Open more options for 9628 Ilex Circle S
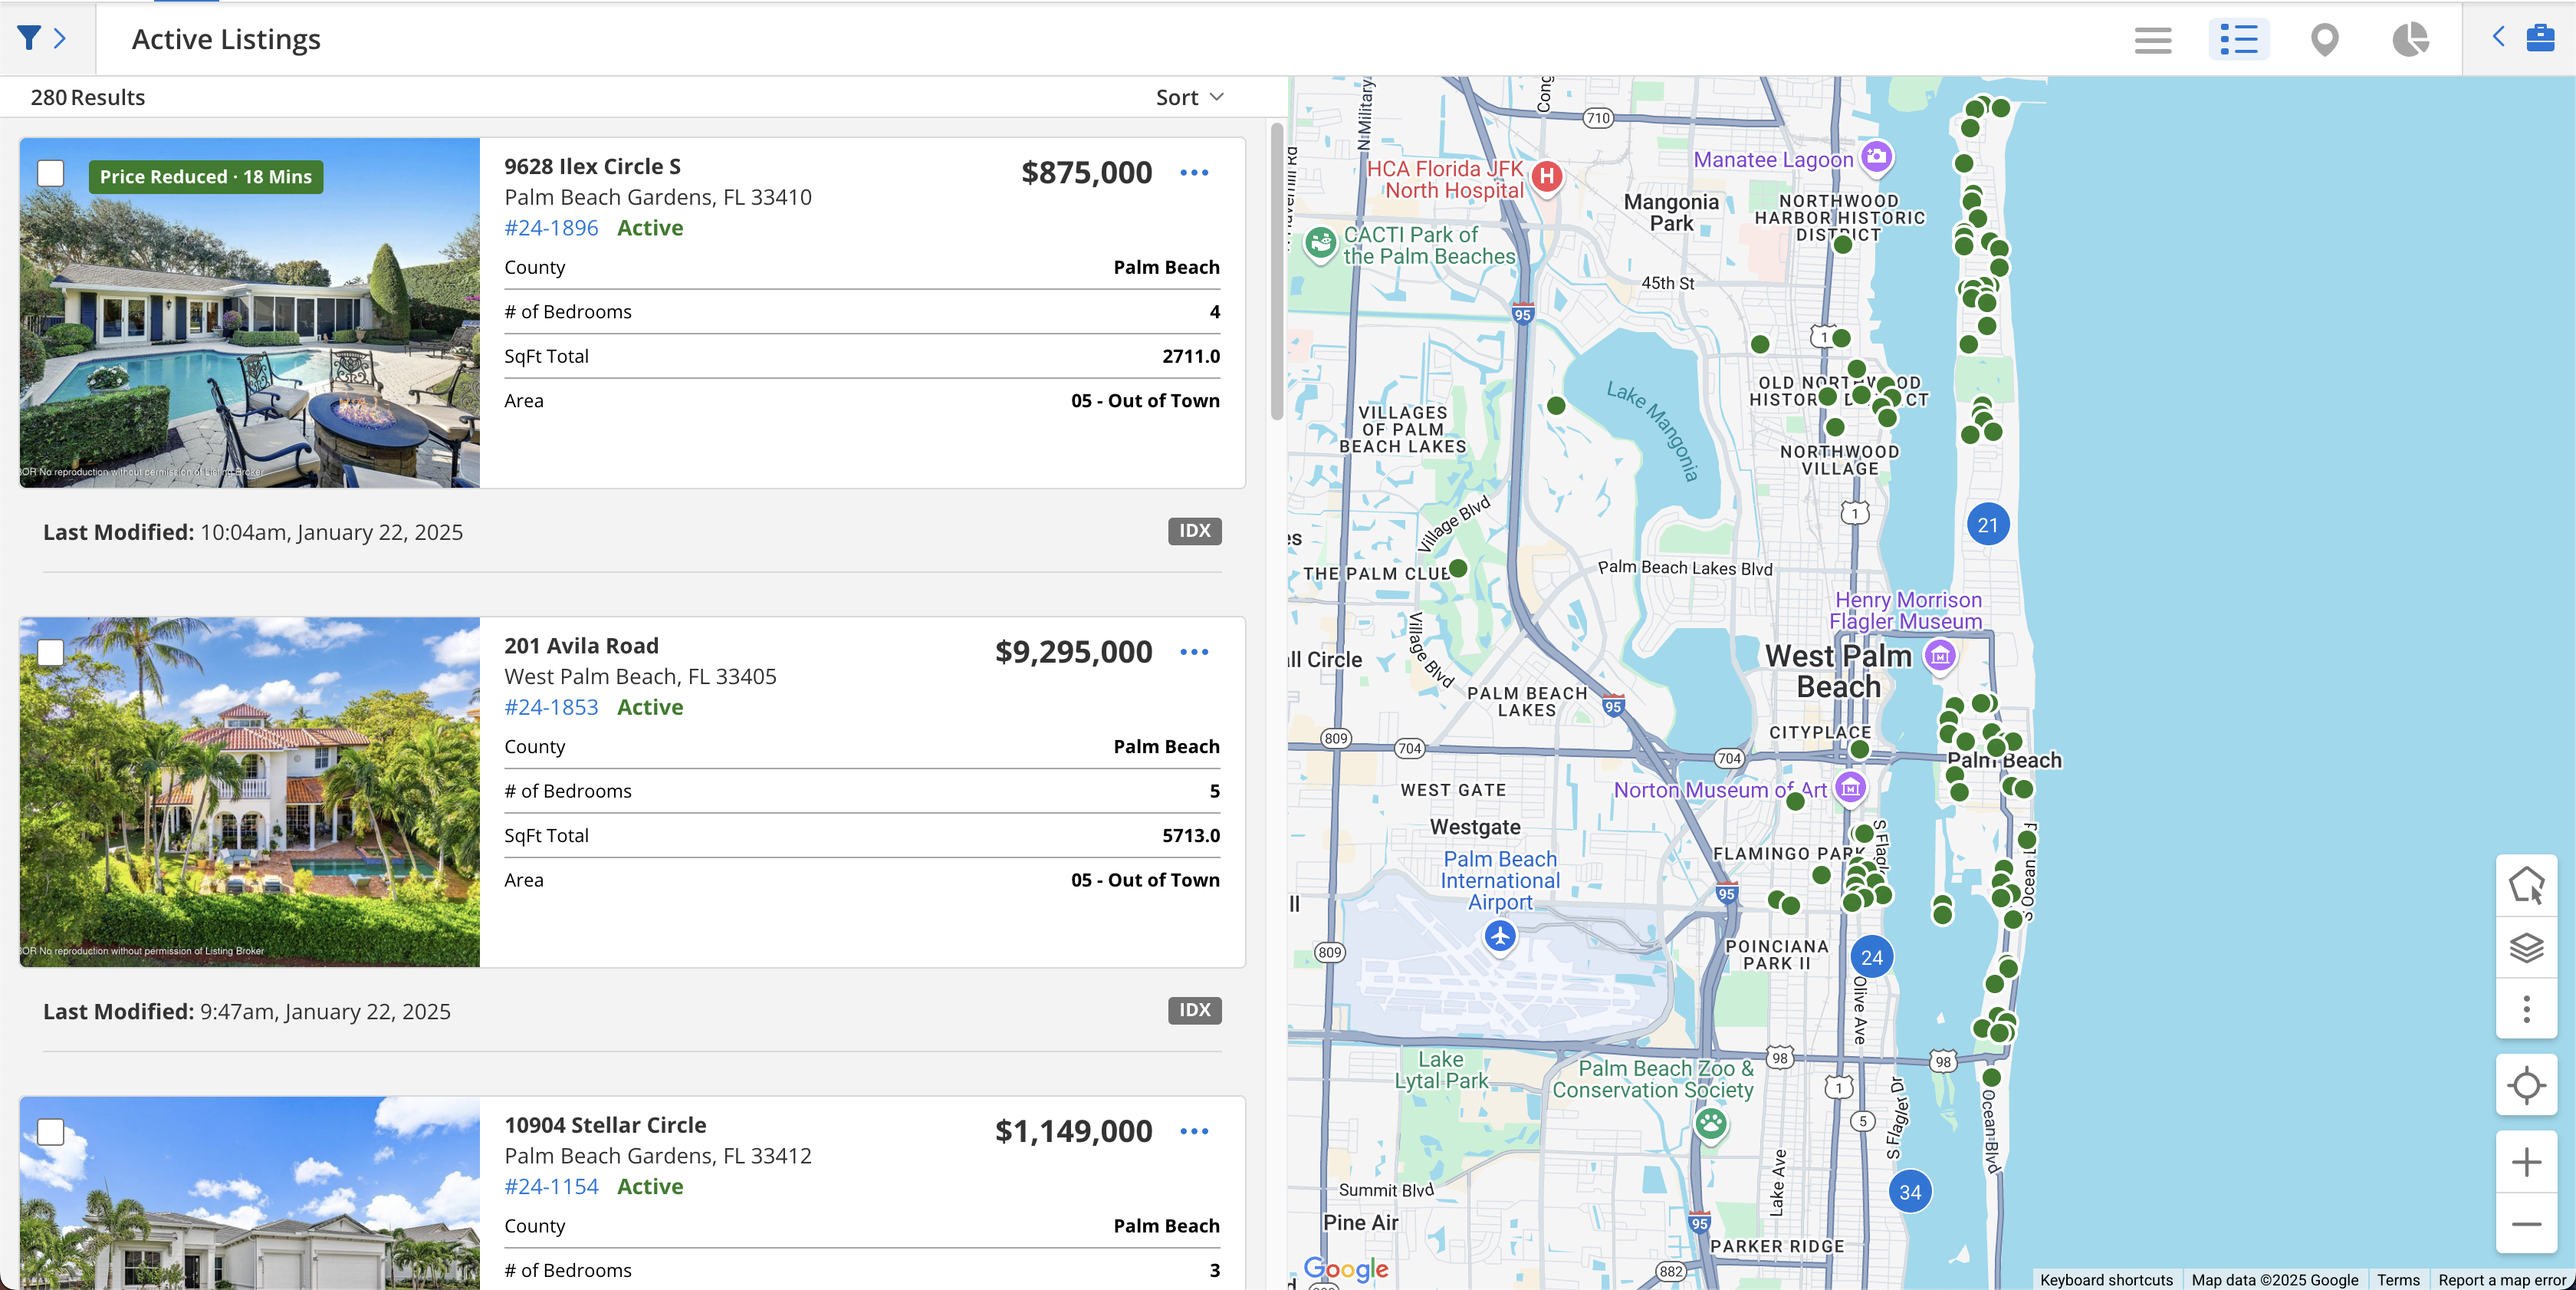2576x1290 pixels. click(x=1194, y=173)
